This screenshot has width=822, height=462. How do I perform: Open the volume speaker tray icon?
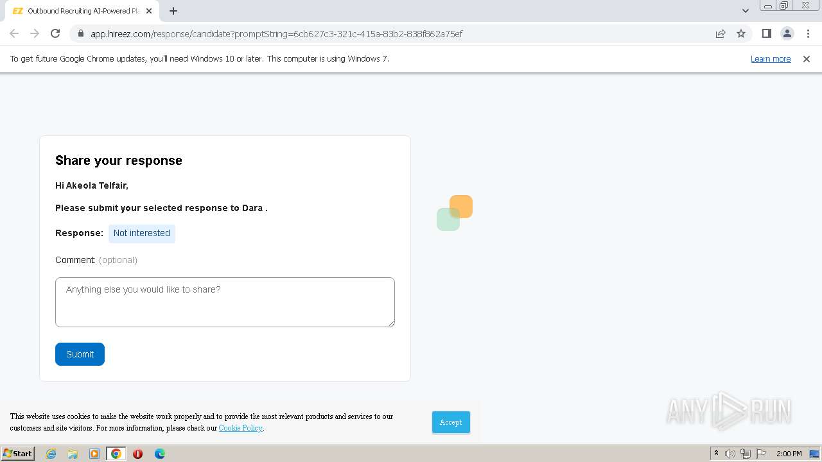(730, 454)
